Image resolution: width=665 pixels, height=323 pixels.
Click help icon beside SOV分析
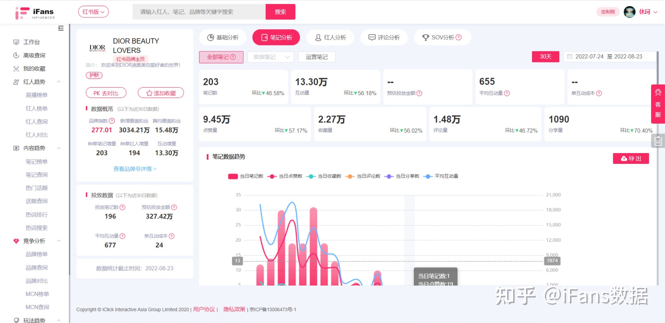[459, 37]
